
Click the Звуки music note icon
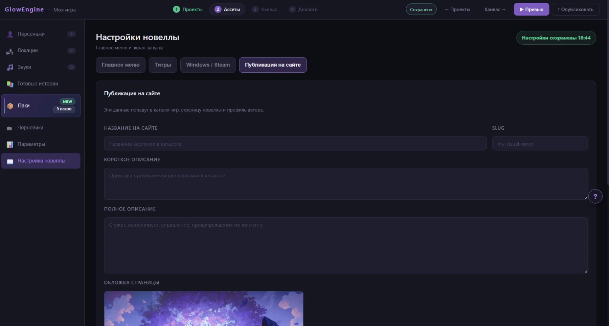(10, 67)
